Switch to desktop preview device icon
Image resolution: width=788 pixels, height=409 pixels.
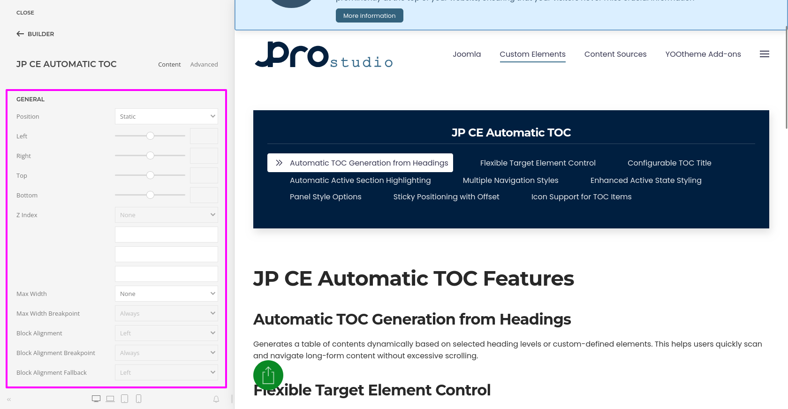click(x=96, y=399)
